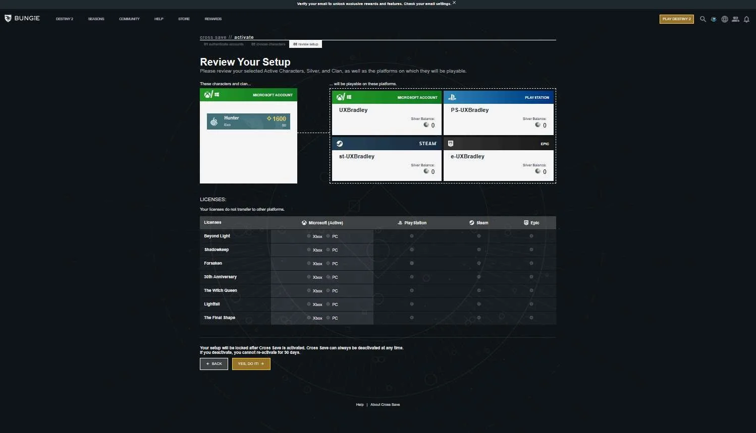The height and width of the screenshot is (433, 756).
Task: Click the Play Destiny 2 button
Action: [x=676, y=19]
